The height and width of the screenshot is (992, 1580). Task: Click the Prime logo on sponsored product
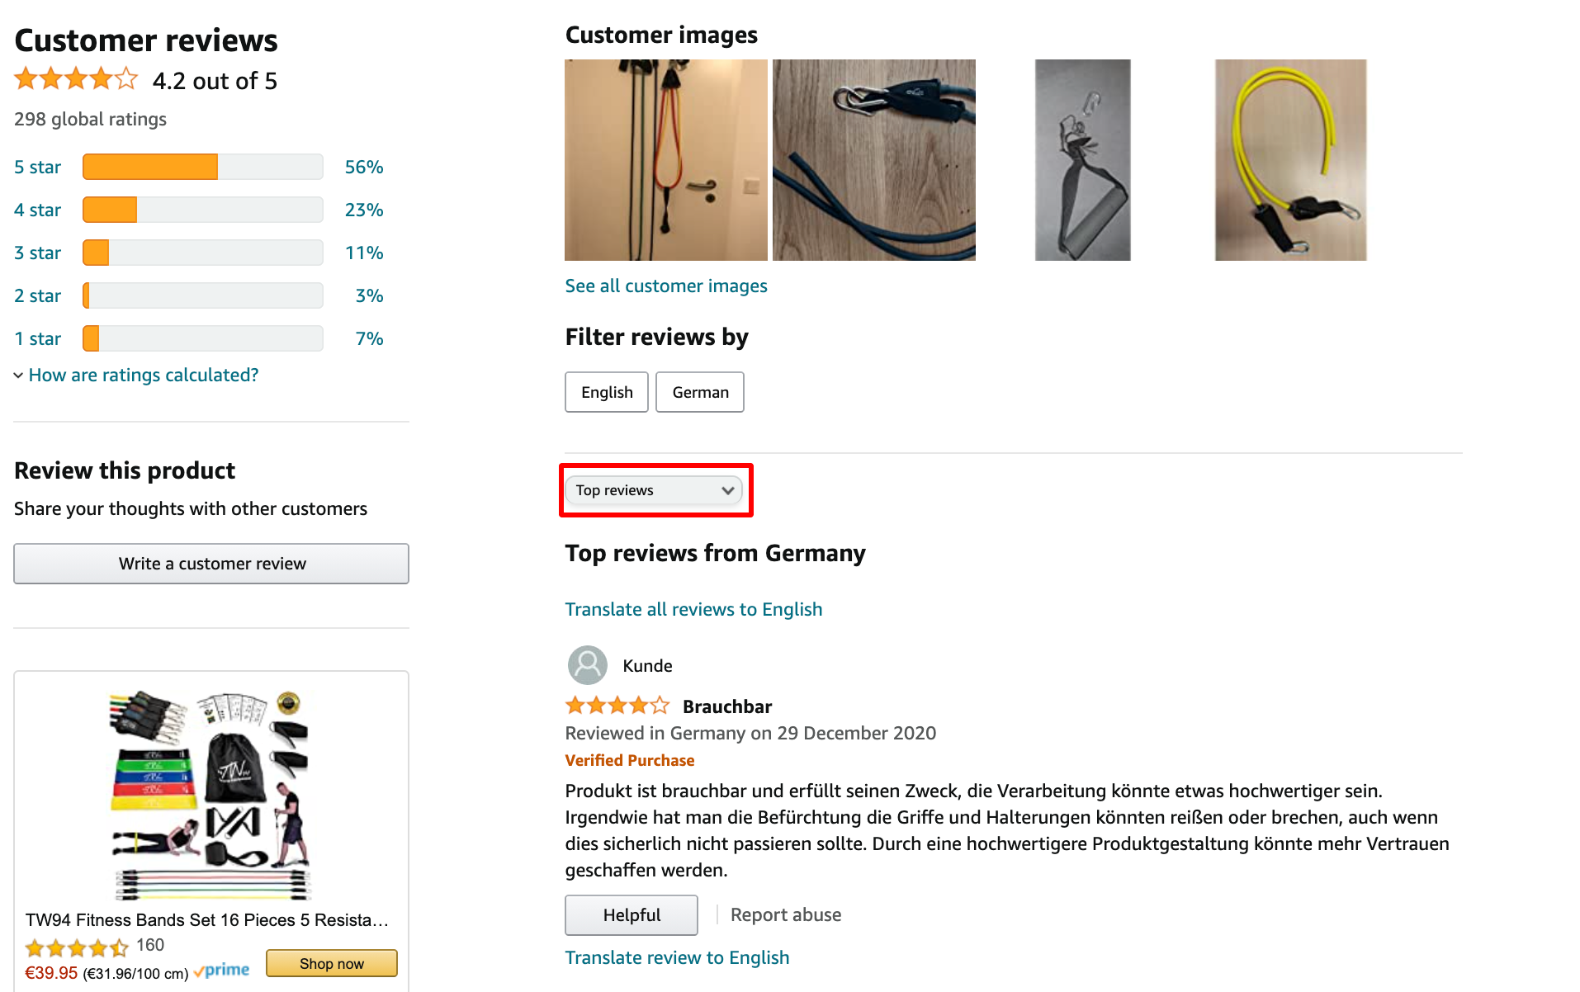222,971
